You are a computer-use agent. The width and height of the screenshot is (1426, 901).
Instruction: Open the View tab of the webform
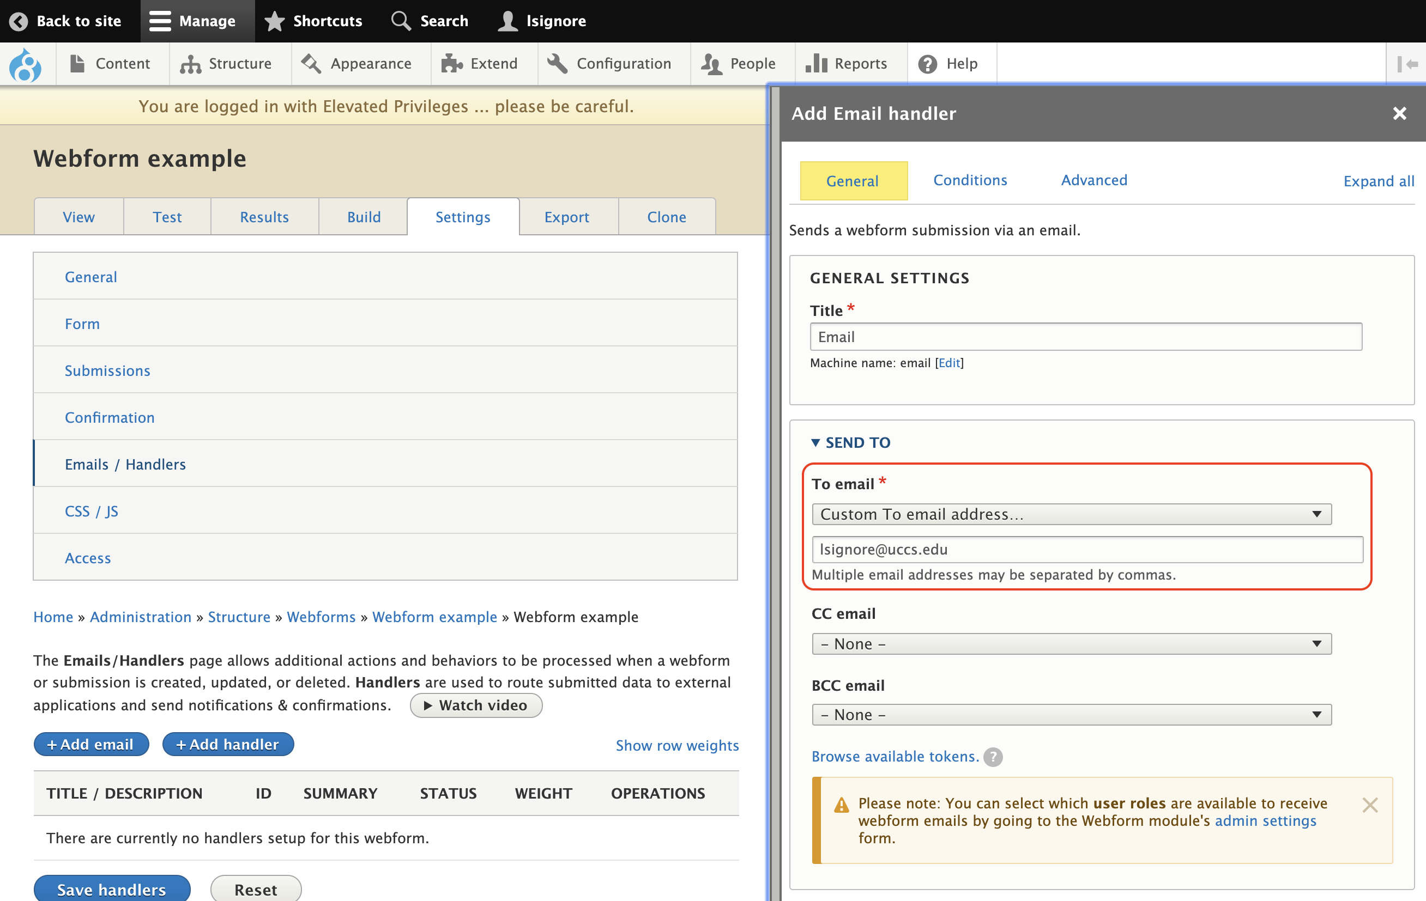click(x=78, y=217)
